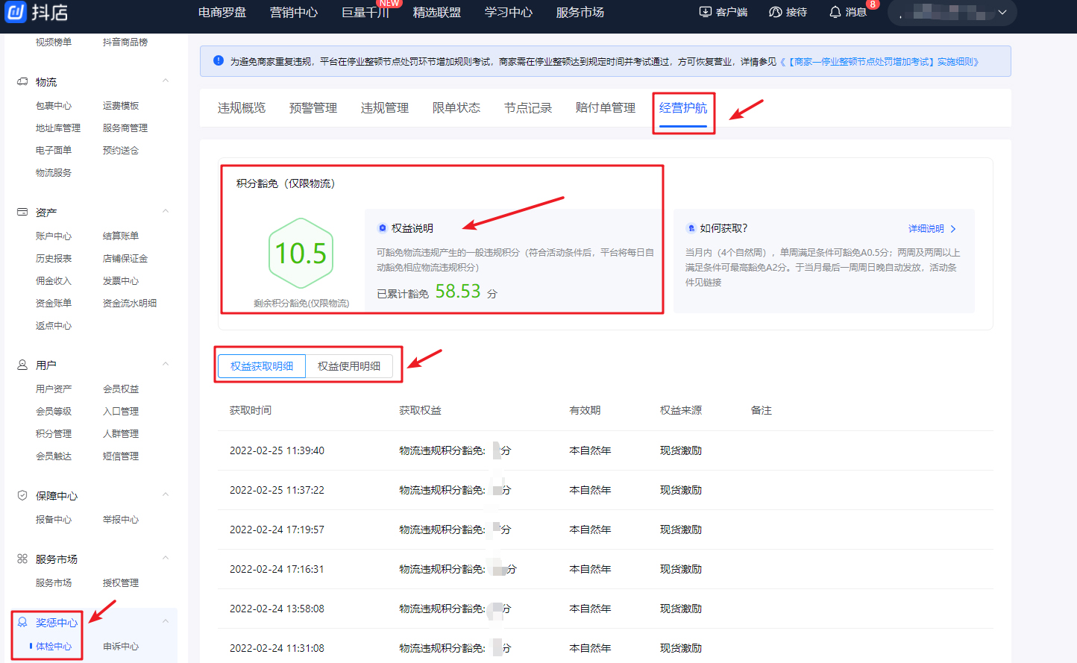Click the 2022-02-24 17:16:31 row timestamp
Screen dimensions: 1077x663
[277, 569]
